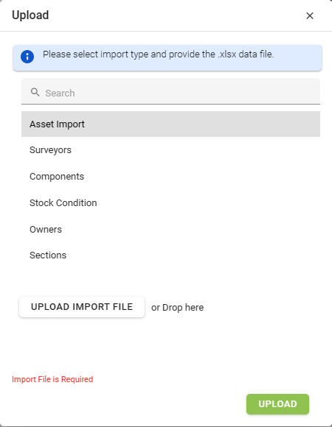Click blank list space beneath Sections option

coord(170,278)
